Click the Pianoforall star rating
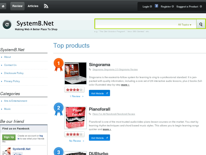The image size is (206, 155). point(74,134)
